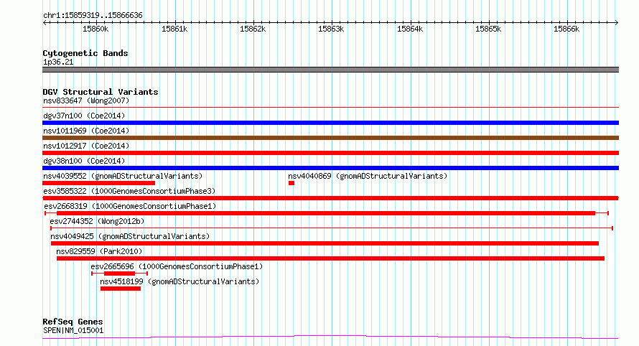Open the DGV Structural Variants track title
The image size is (639, 346).
click(x=101, y=92)
